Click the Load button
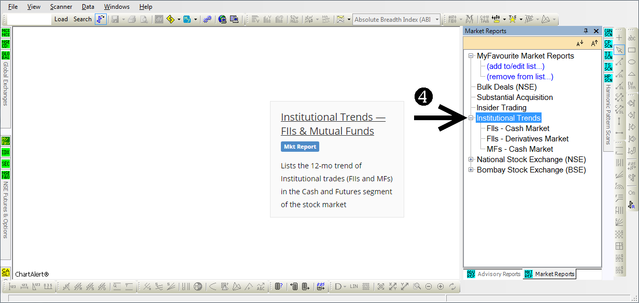This screenshot has height=303, width=639. click(61, 19)
